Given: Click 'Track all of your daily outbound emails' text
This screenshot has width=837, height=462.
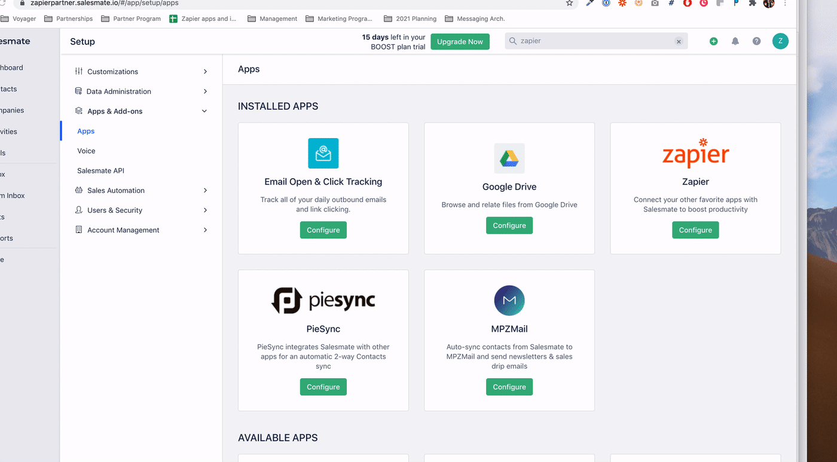Looking at the screenshot, I should pos(323,204).
